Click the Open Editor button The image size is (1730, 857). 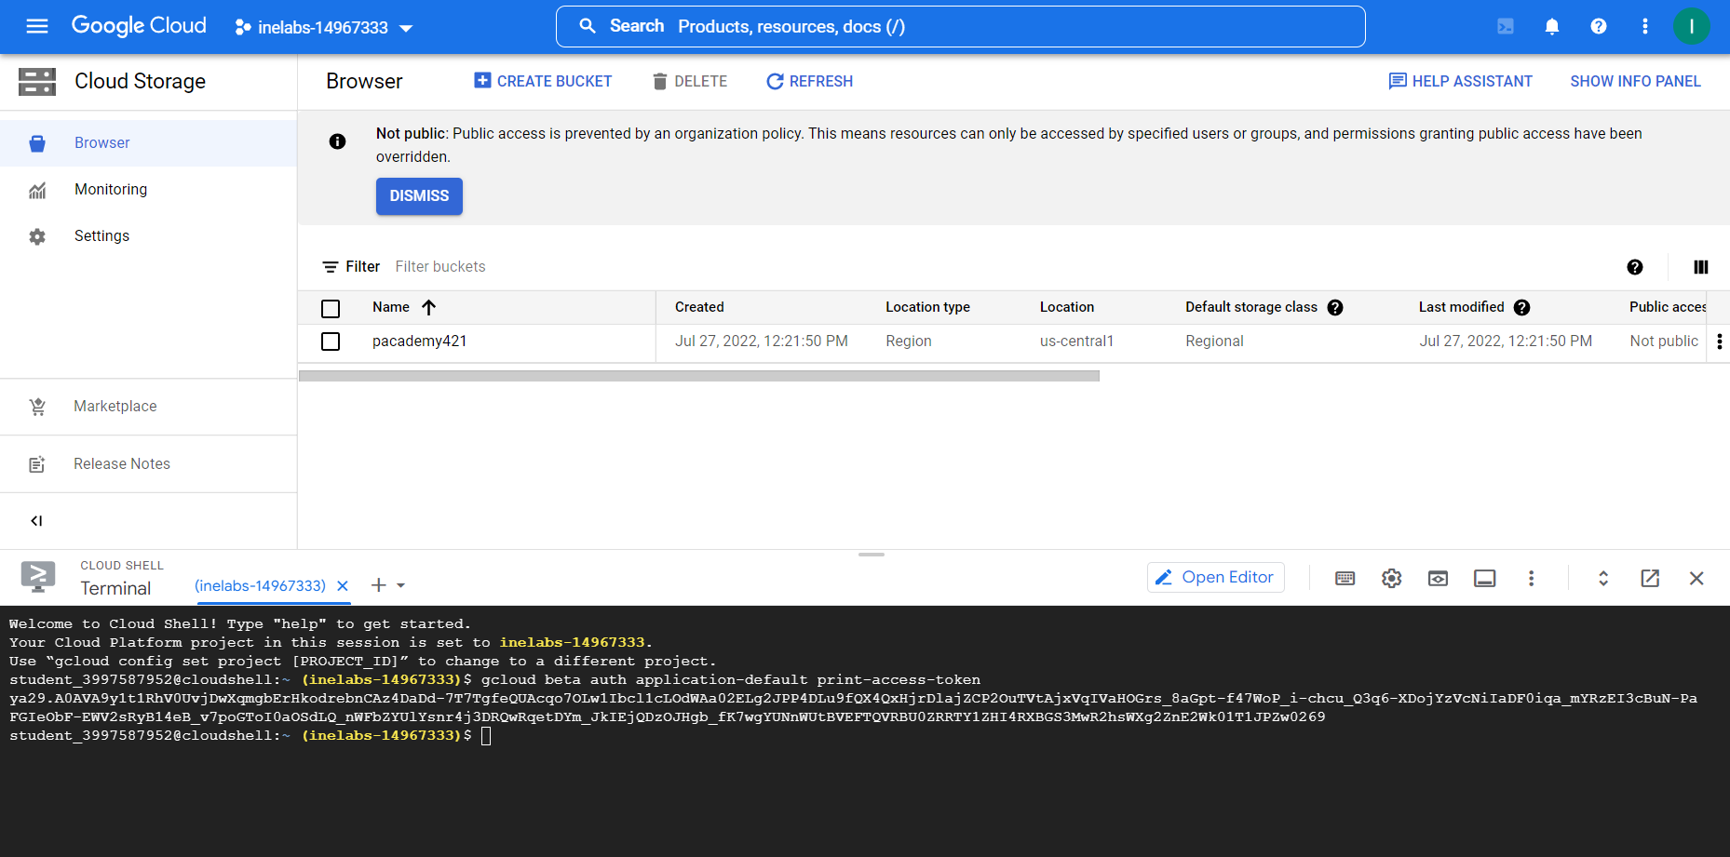tap(1215, 578)
